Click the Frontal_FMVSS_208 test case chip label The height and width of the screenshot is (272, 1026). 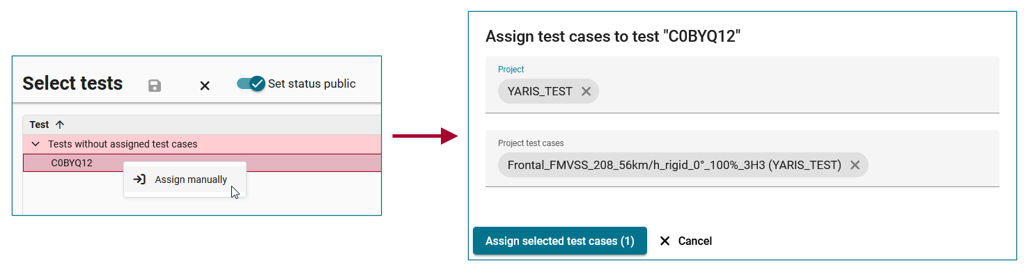pyautogui.click(x=674, y=165)
